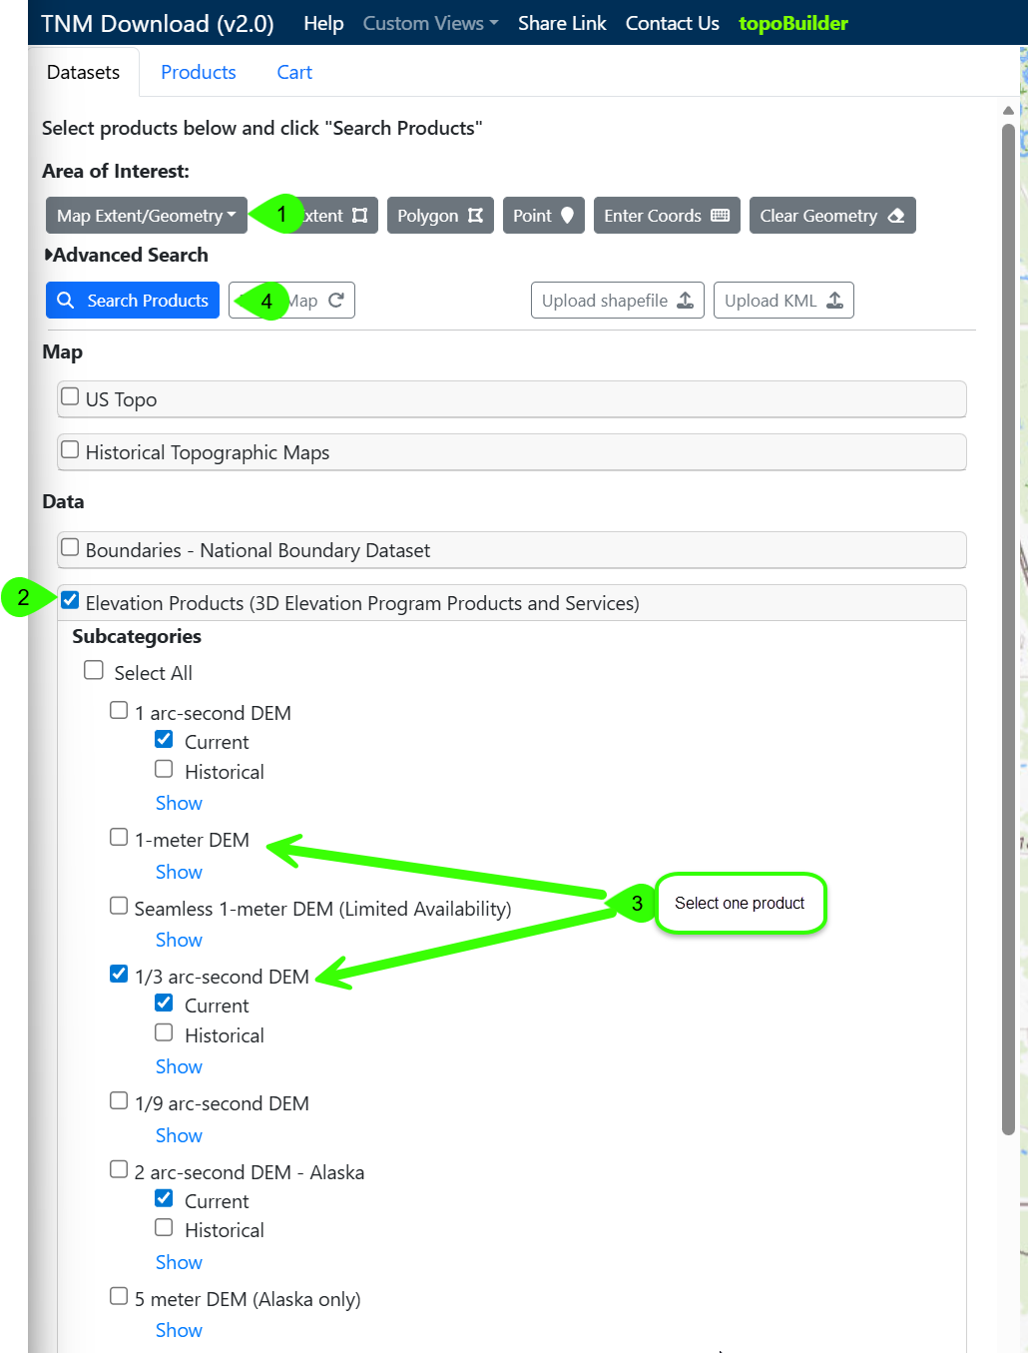Click Show under 1/9 arc-second DEM
Viewport: 1028px width, 1353px height.
coord(179,1135)
